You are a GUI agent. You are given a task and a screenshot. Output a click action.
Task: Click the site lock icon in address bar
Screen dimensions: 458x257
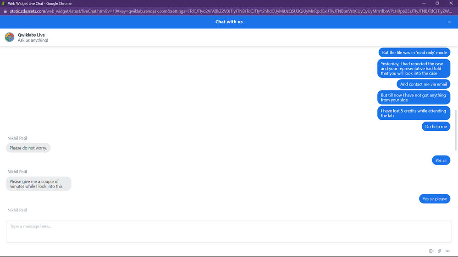click(5, 11)
